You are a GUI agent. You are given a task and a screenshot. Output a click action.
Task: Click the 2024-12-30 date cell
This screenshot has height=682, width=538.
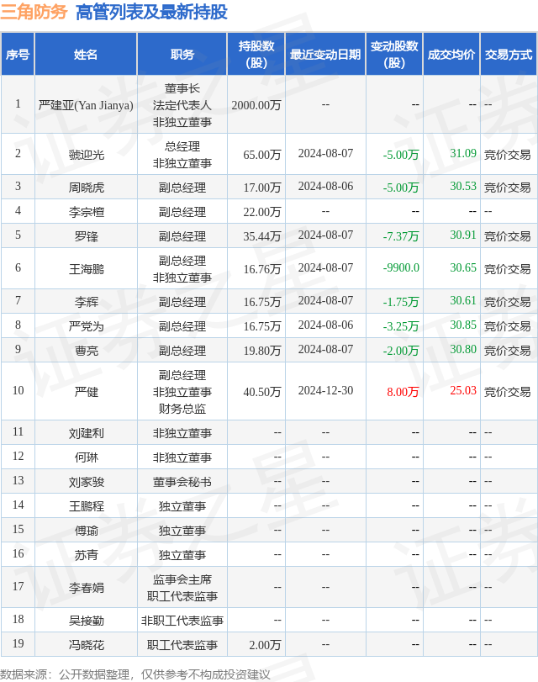(x=325, y=390)
